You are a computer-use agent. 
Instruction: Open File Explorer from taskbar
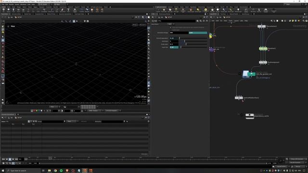(x=49, y=171)
